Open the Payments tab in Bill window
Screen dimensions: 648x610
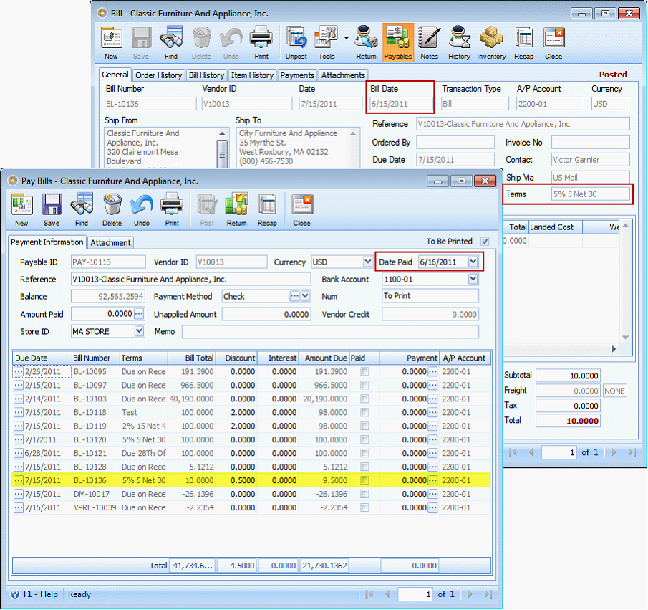(x=297, y=75)
